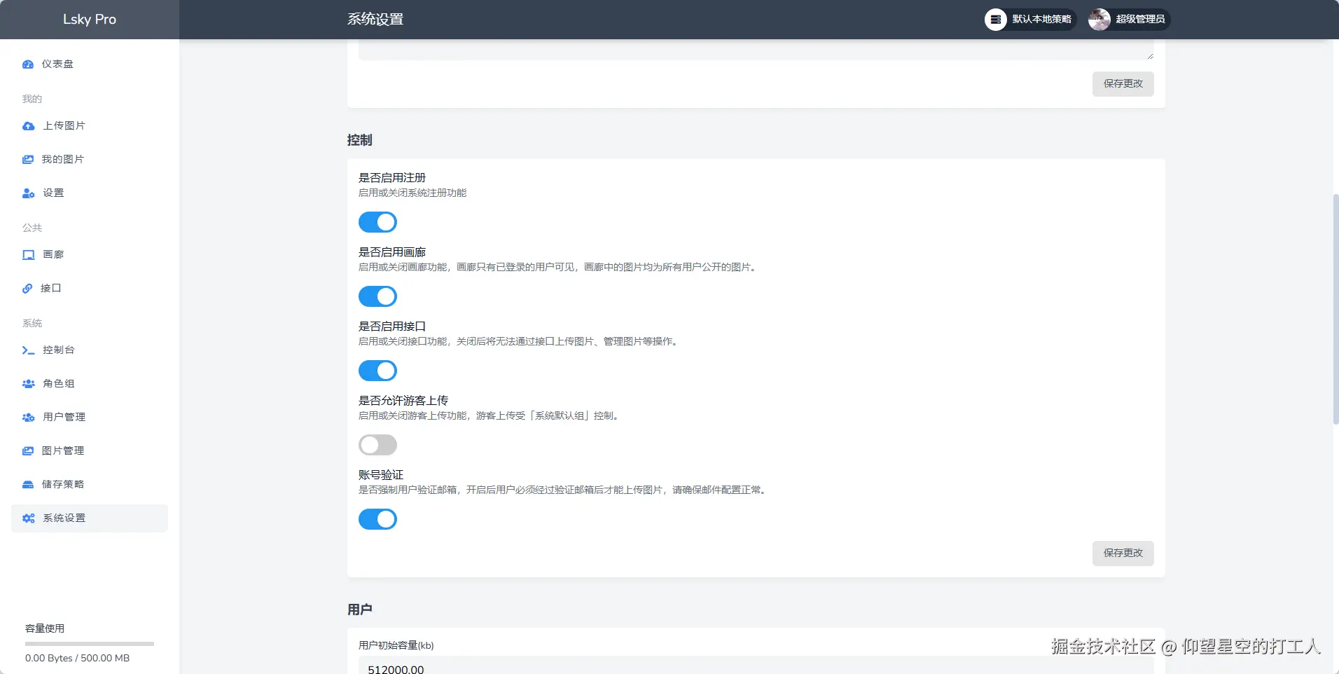Click the images icon beside 图片管理

tap(28, 451)
